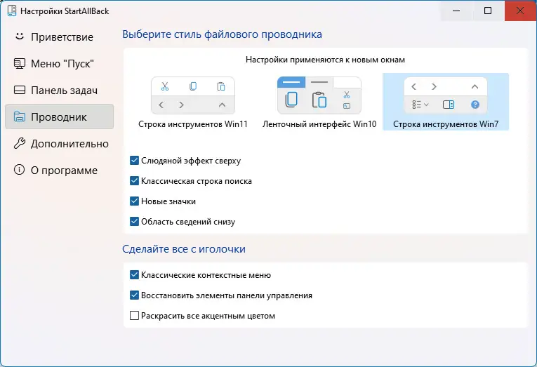Select the Строка инструментов Win11 label
The image size is (537, 367).
coord(193,124)
